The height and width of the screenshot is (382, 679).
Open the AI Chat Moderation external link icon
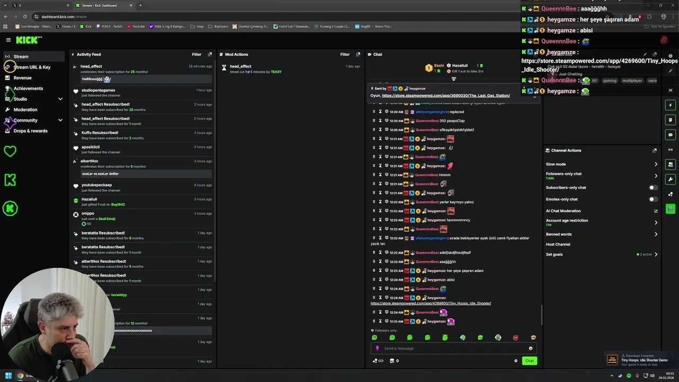pos(656,211)
